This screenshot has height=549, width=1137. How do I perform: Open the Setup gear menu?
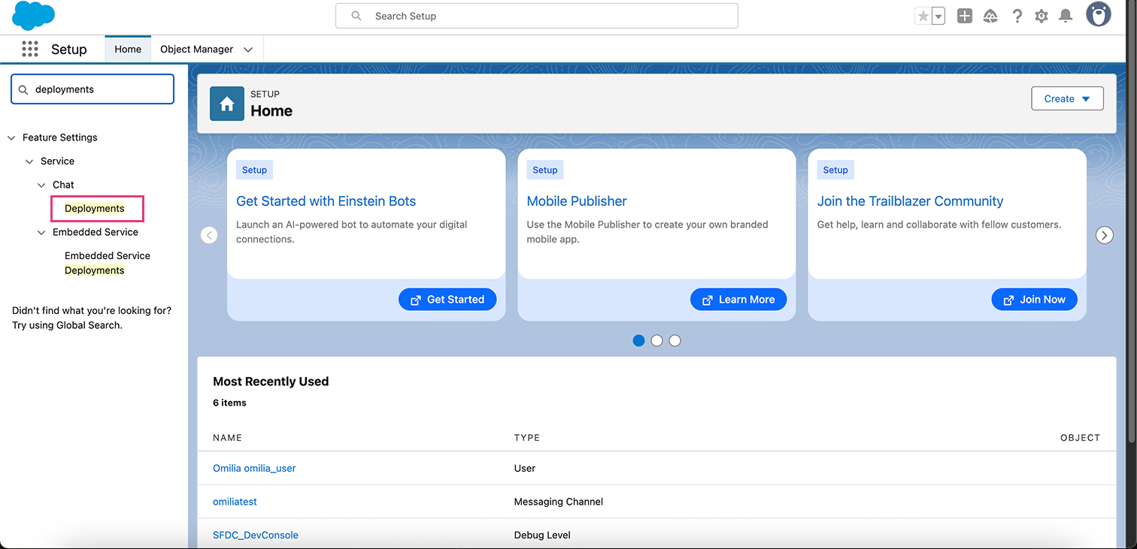(1041, 16)
